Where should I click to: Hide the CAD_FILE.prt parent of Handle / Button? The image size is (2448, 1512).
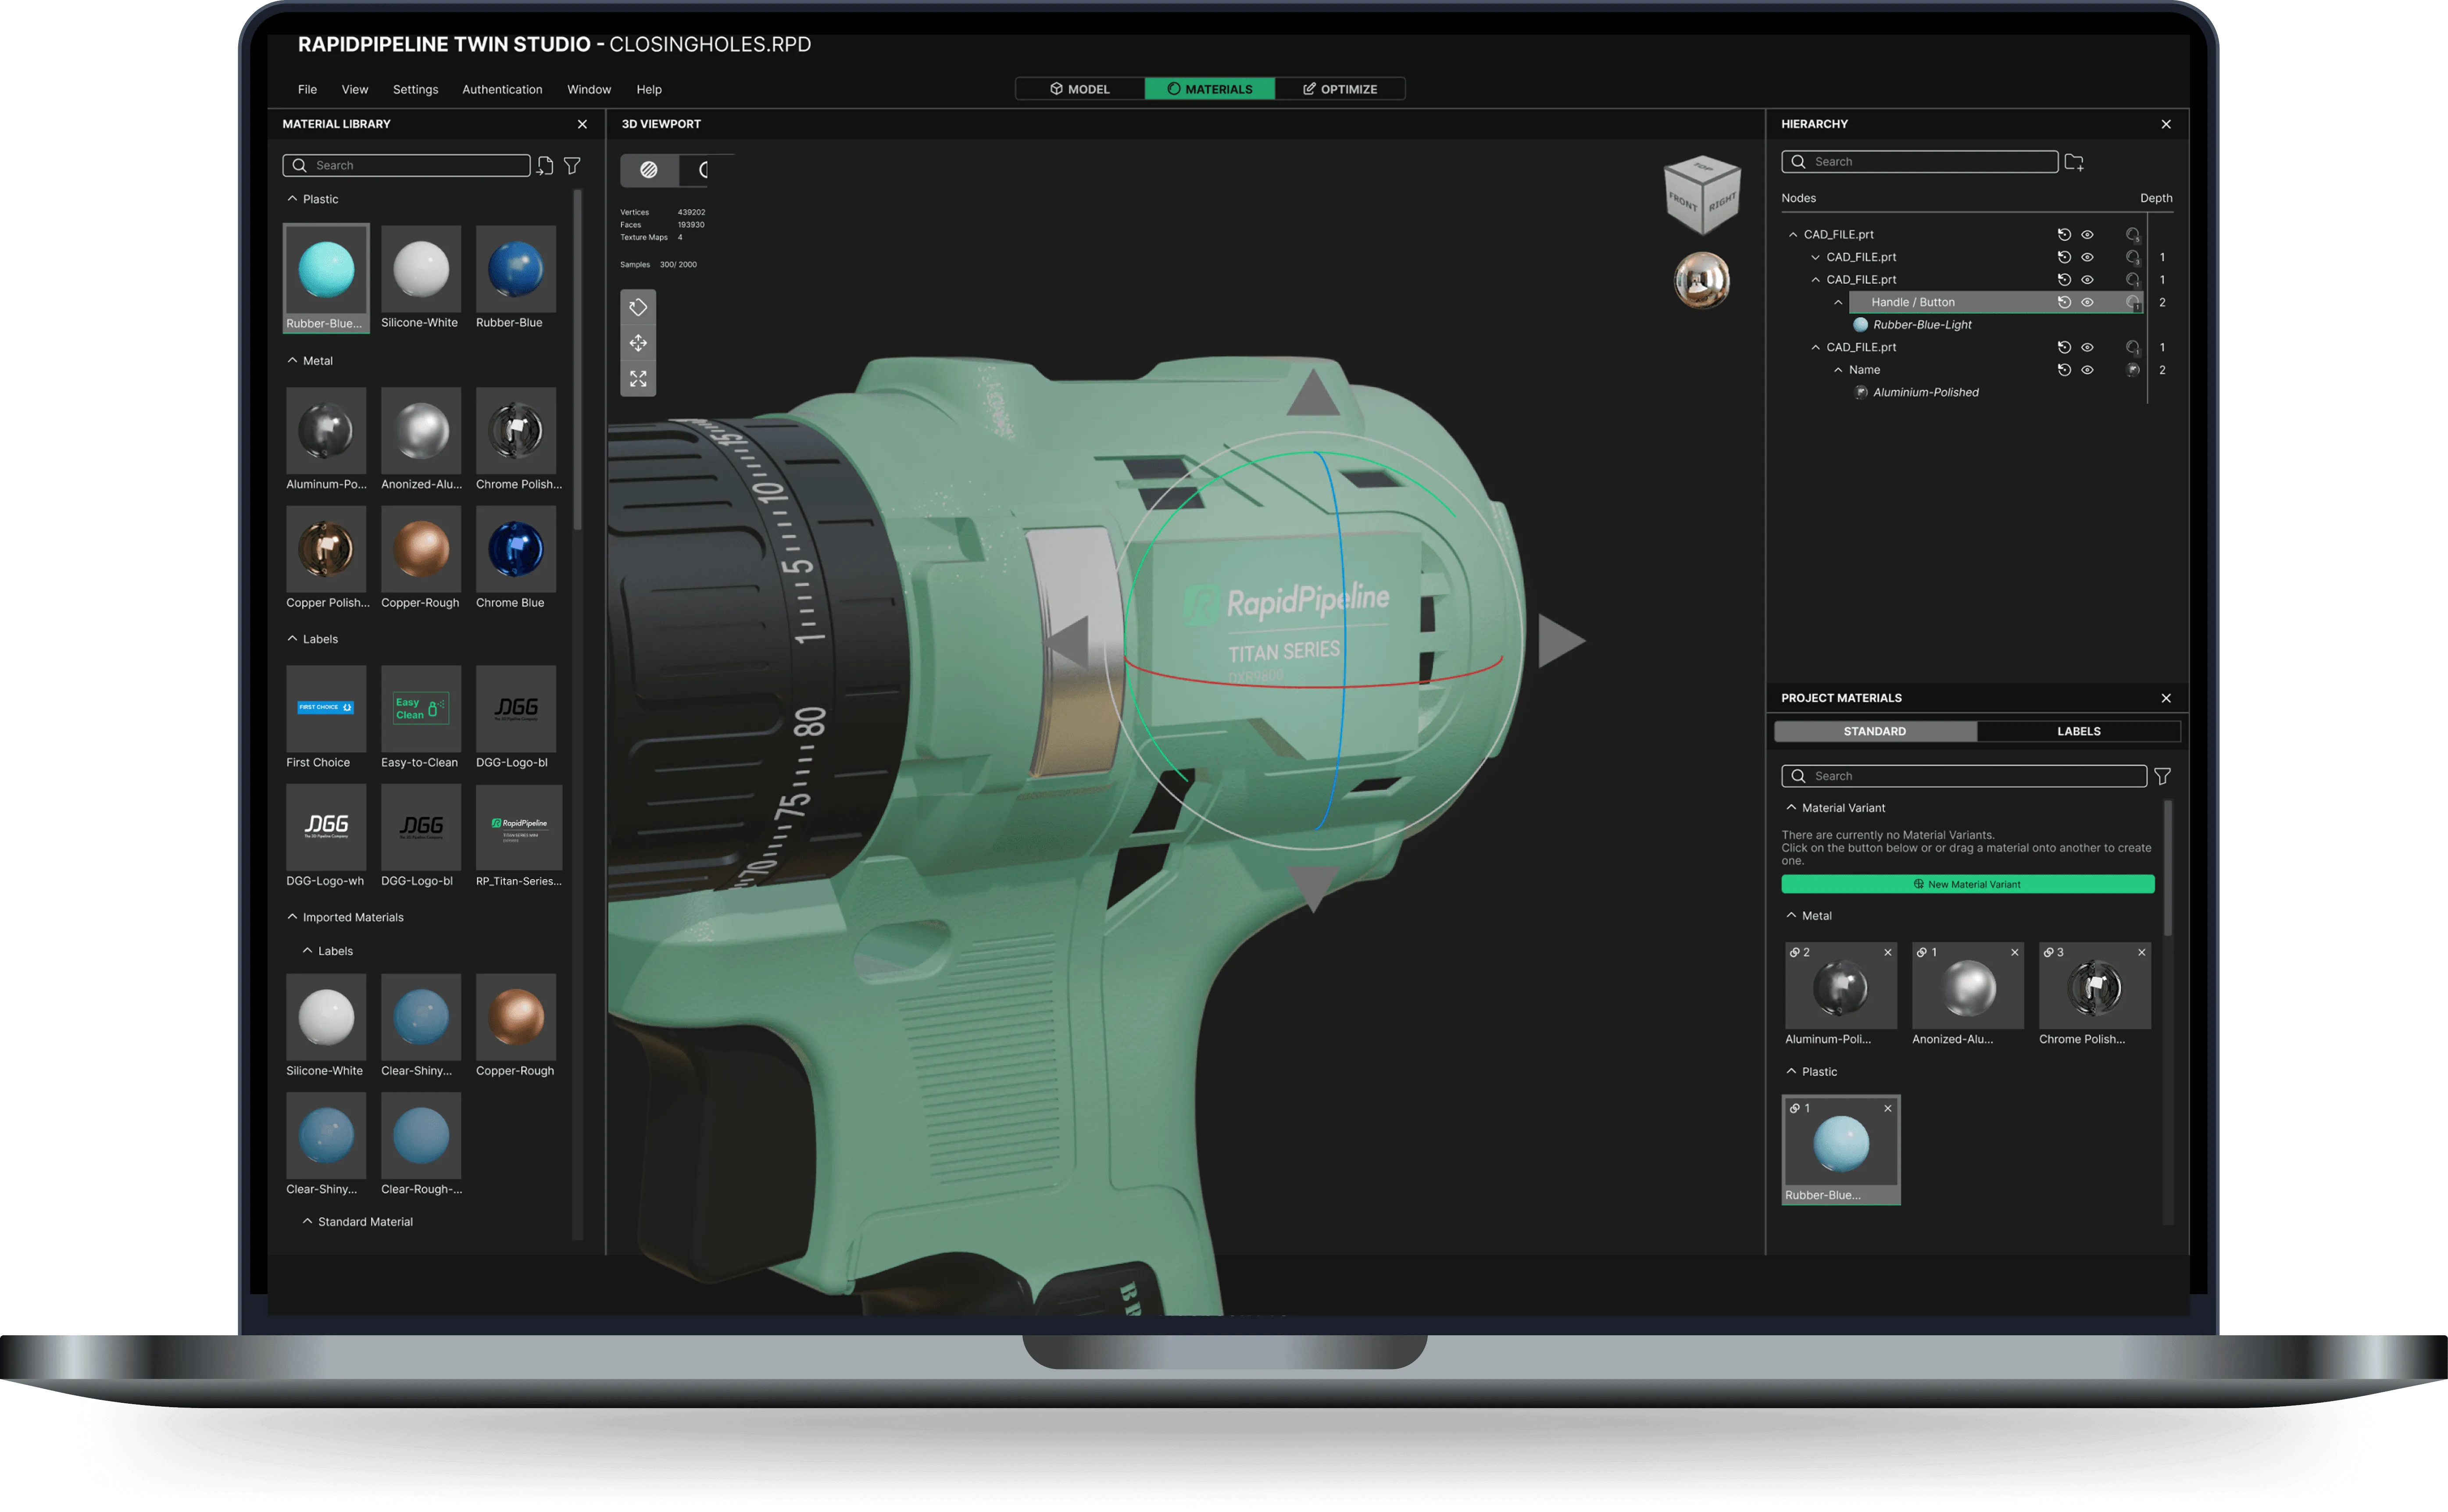[2088, 280]
